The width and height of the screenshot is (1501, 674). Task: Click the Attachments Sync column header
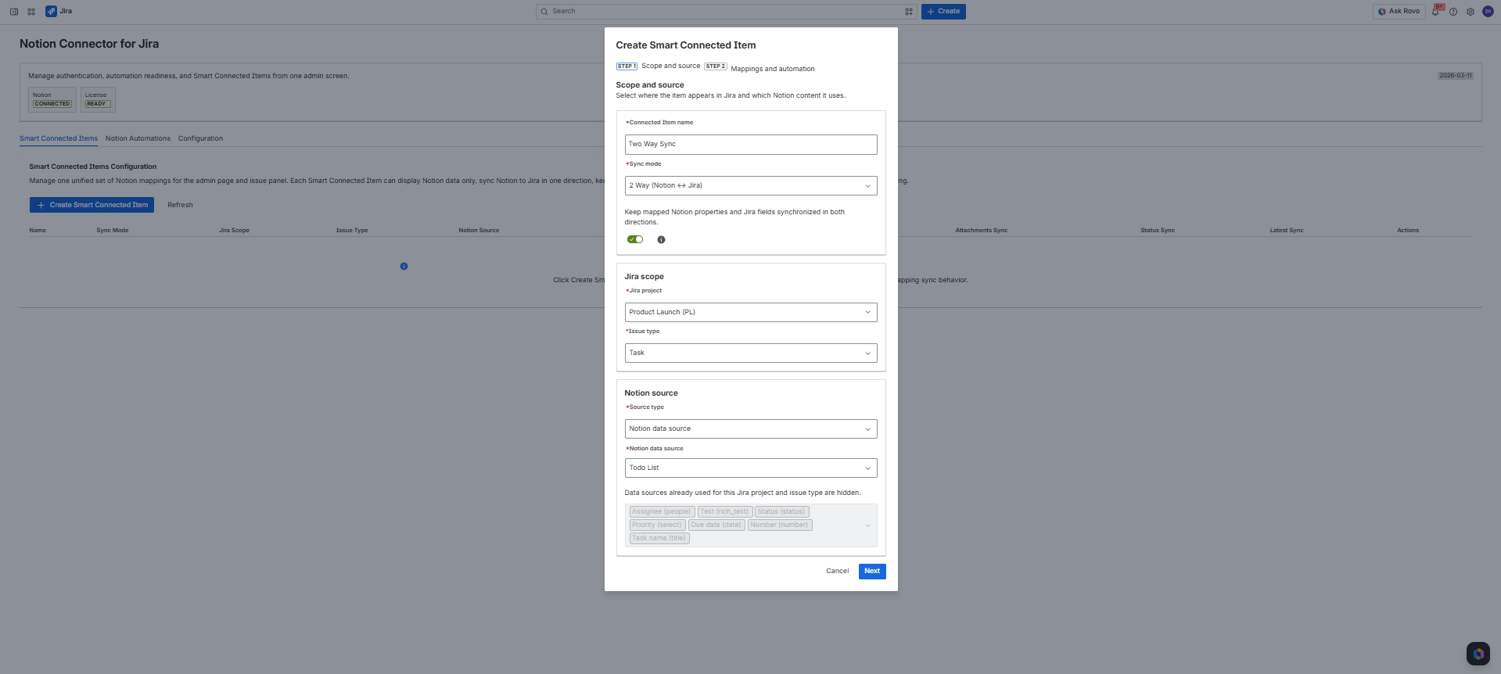pos(982,231)
